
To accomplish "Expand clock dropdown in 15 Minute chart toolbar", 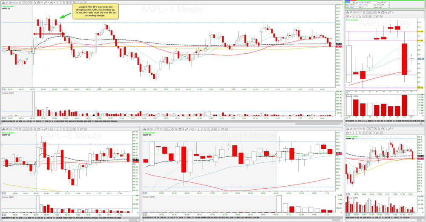I will click(x=196, y=129).
